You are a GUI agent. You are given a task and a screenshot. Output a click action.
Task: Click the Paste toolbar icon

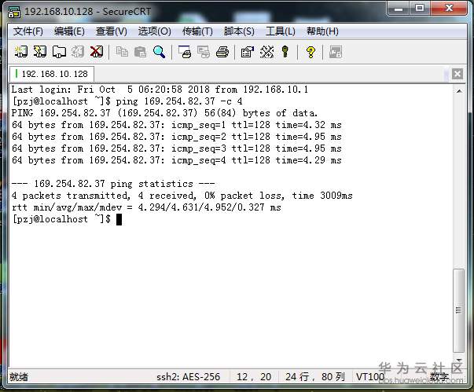pyautogui.click(x=140, y=52)
